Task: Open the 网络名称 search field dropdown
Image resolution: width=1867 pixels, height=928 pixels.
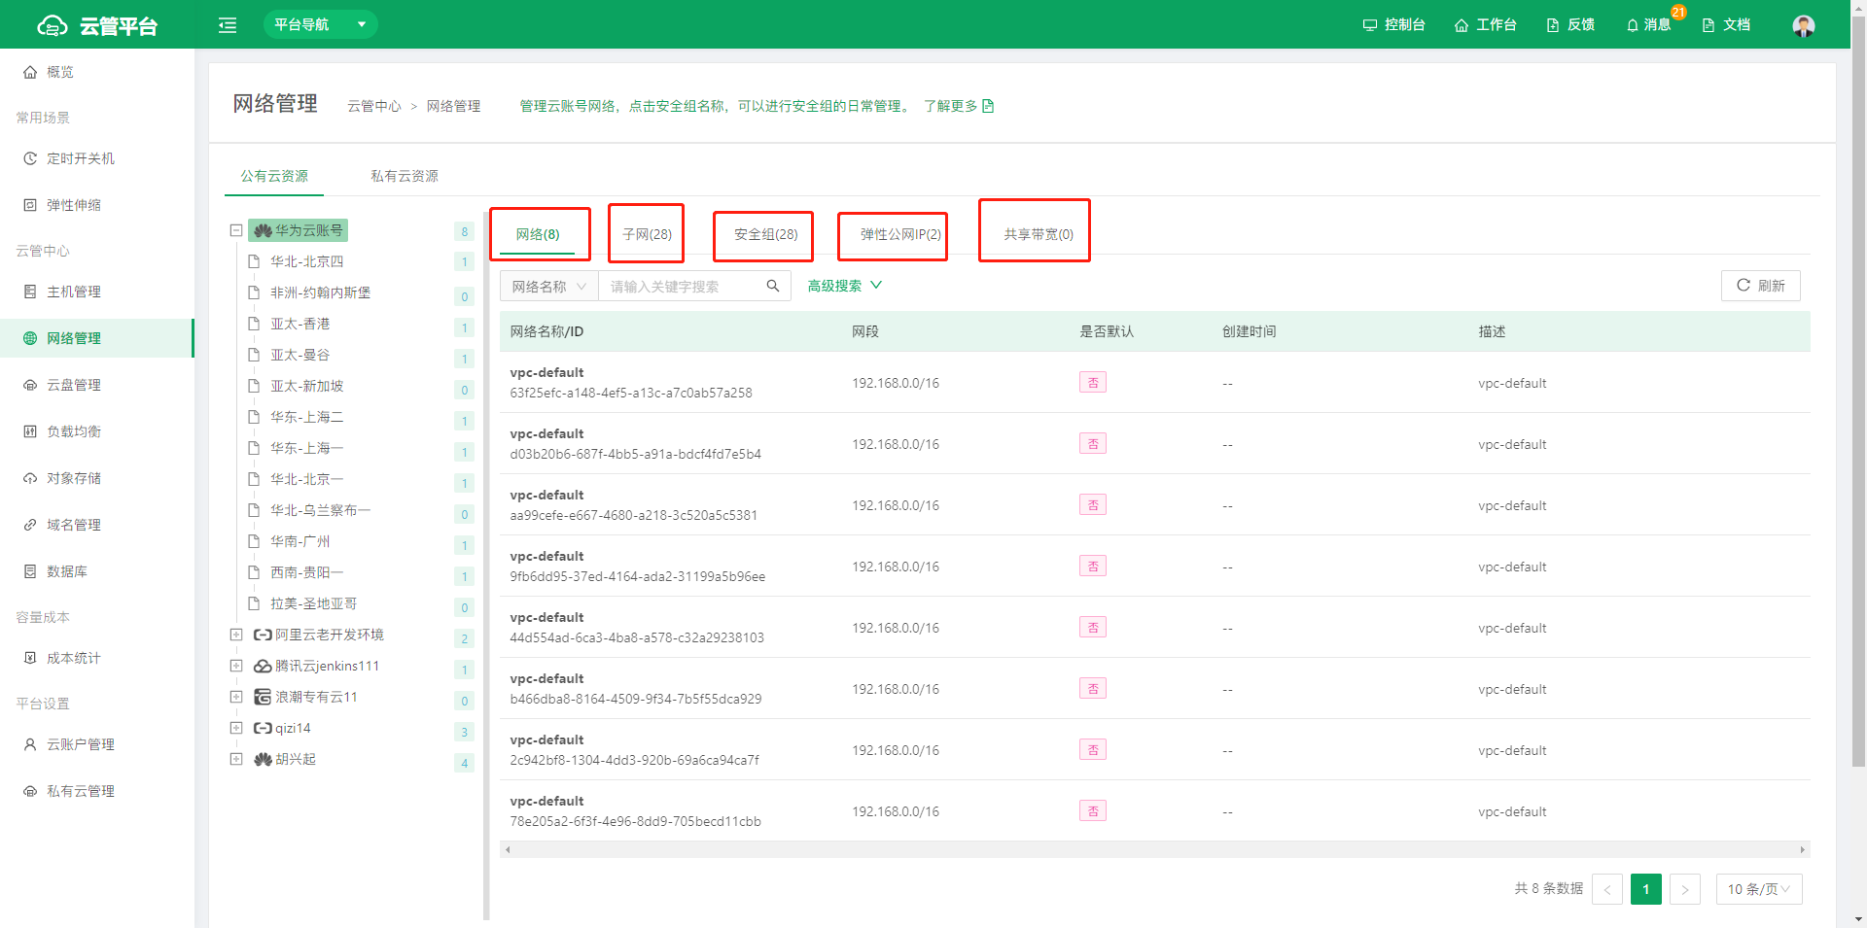Action: (548, 286)
